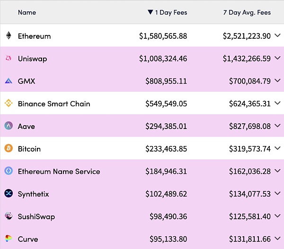This screenshot has width=284, height=249.
Task: Click the GMX triangle logo
Action: click(9, 81)
